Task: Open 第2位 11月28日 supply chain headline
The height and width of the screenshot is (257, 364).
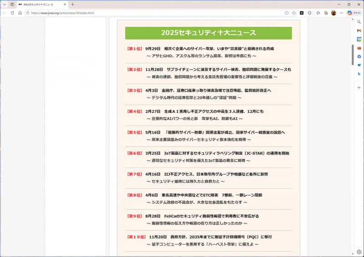Action: tap(218, 70)
